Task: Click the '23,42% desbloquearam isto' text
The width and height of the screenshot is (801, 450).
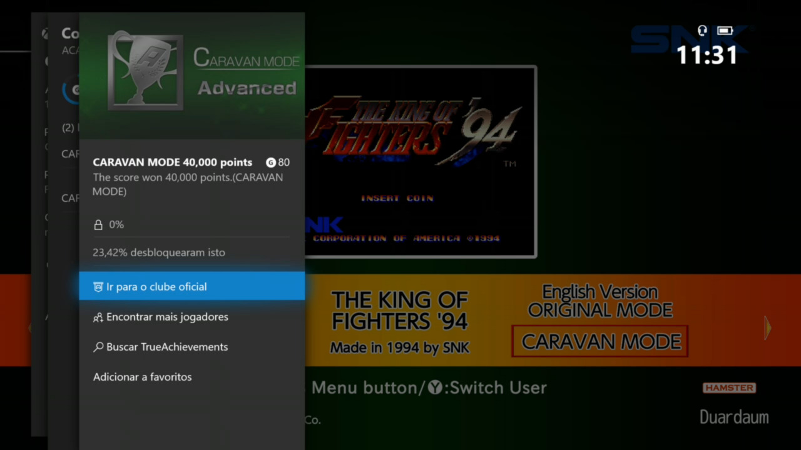Action: tap(159, 252)
